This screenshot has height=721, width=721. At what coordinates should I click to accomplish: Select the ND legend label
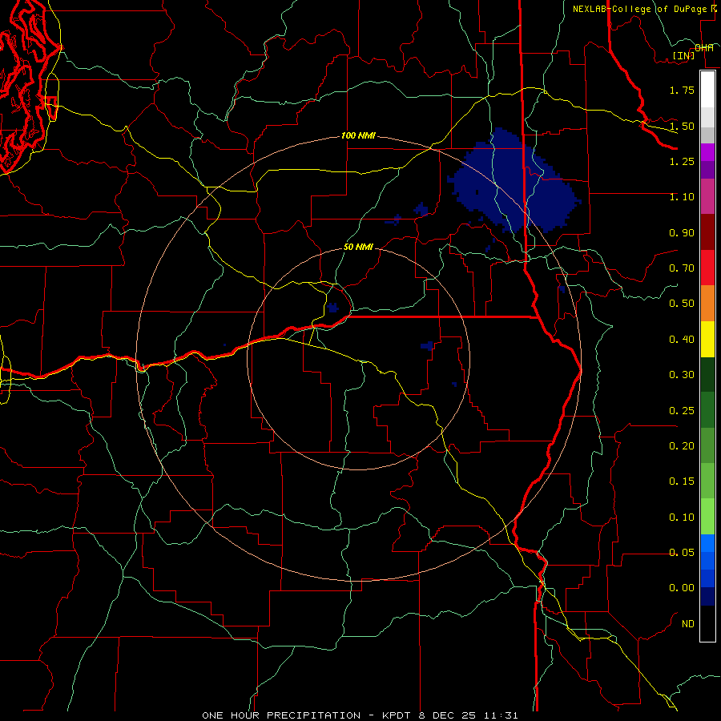coord(688,624)
